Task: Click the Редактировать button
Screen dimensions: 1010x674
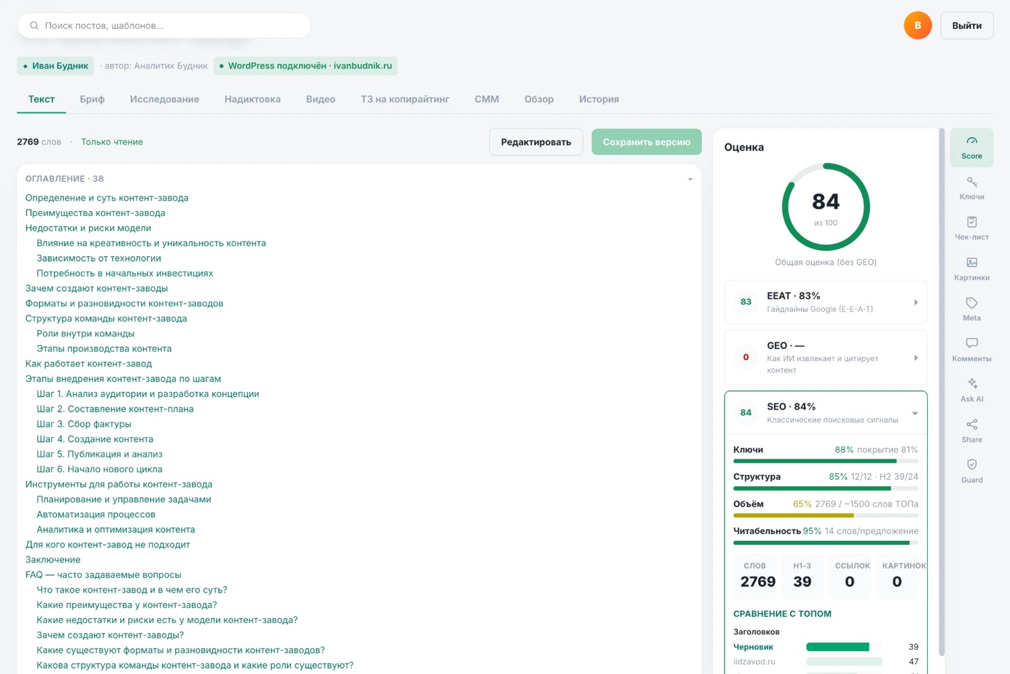Action: pyautogui.click(x=536, y=142)
